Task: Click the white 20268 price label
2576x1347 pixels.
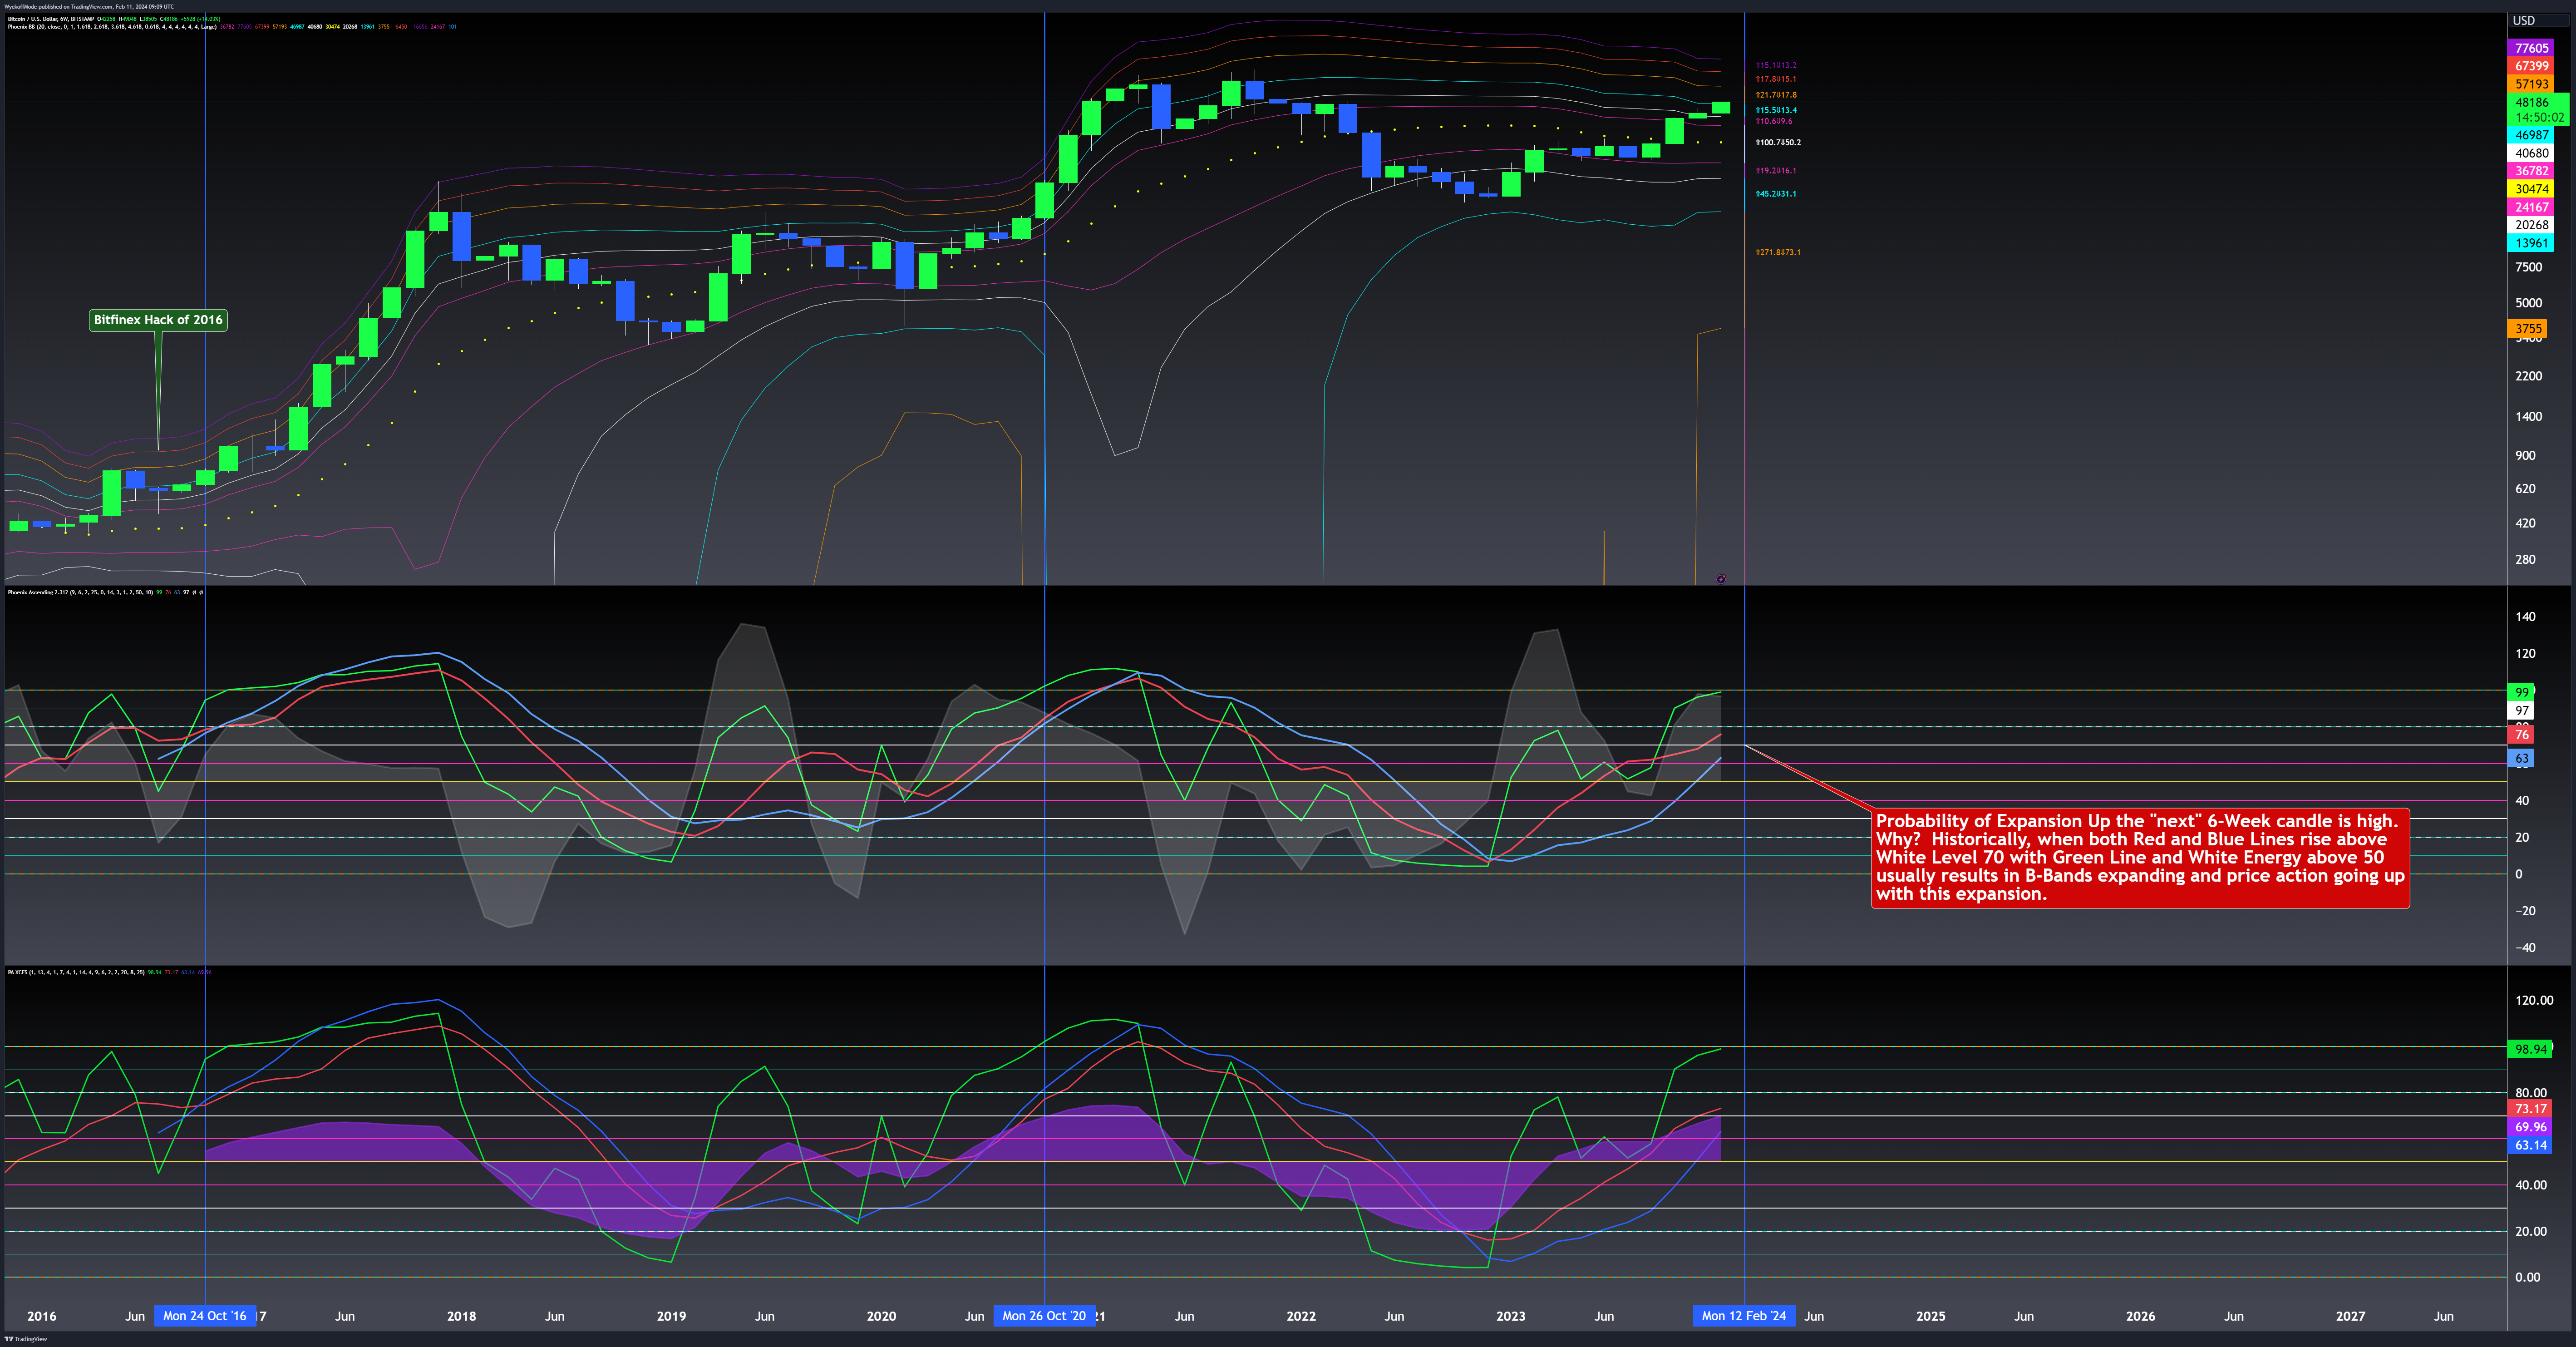Action: point(2532,225)
